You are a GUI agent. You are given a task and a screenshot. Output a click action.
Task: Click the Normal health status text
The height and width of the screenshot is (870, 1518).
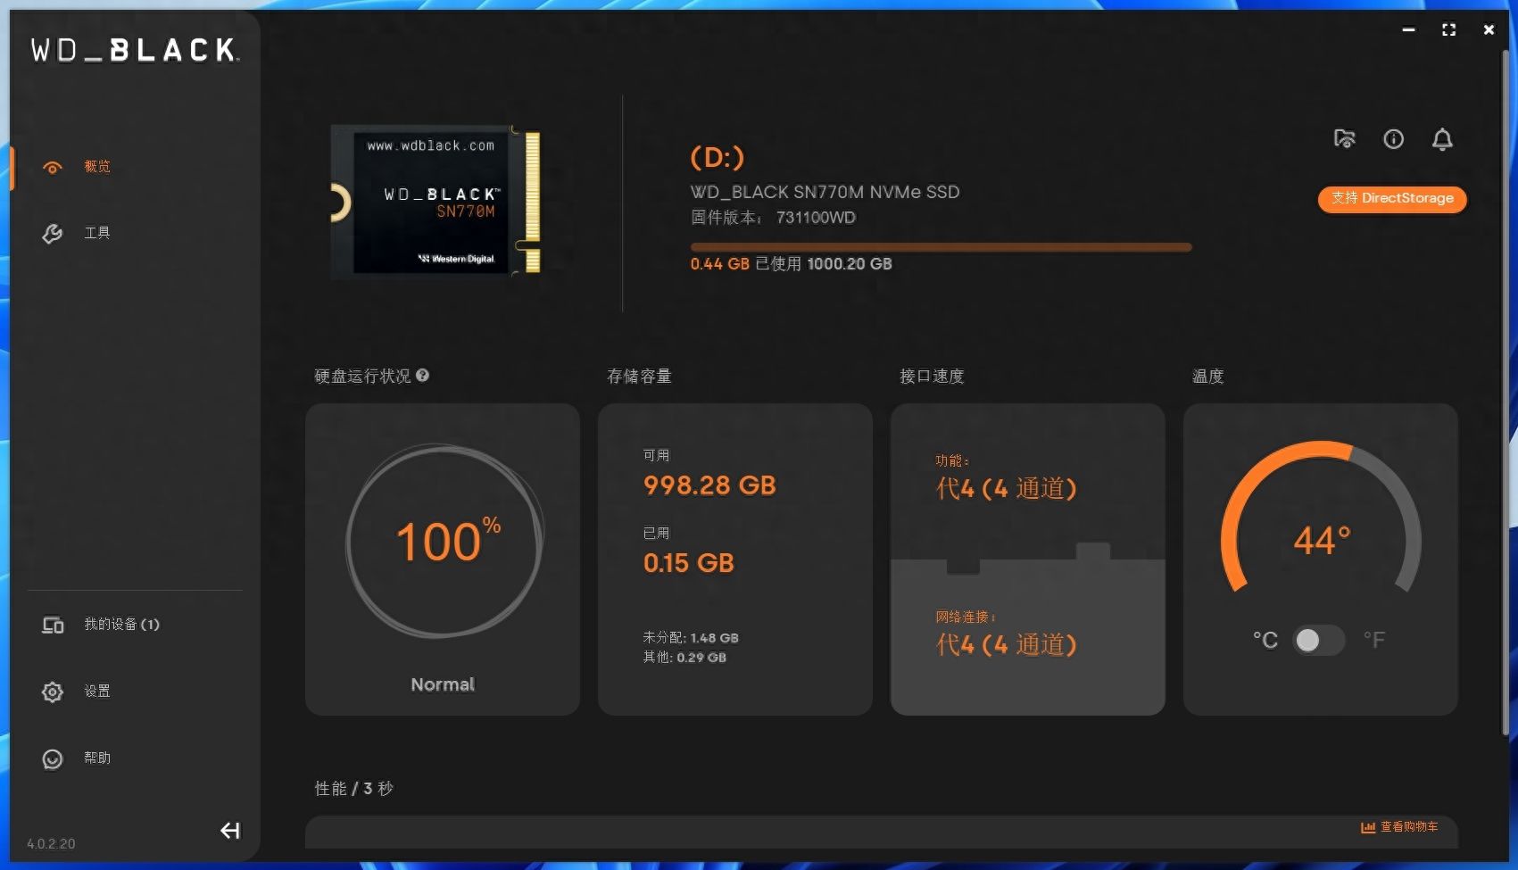(443, 684)
